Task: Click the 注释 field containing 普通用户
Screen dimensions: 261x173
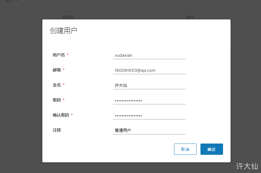Action: 149,130
